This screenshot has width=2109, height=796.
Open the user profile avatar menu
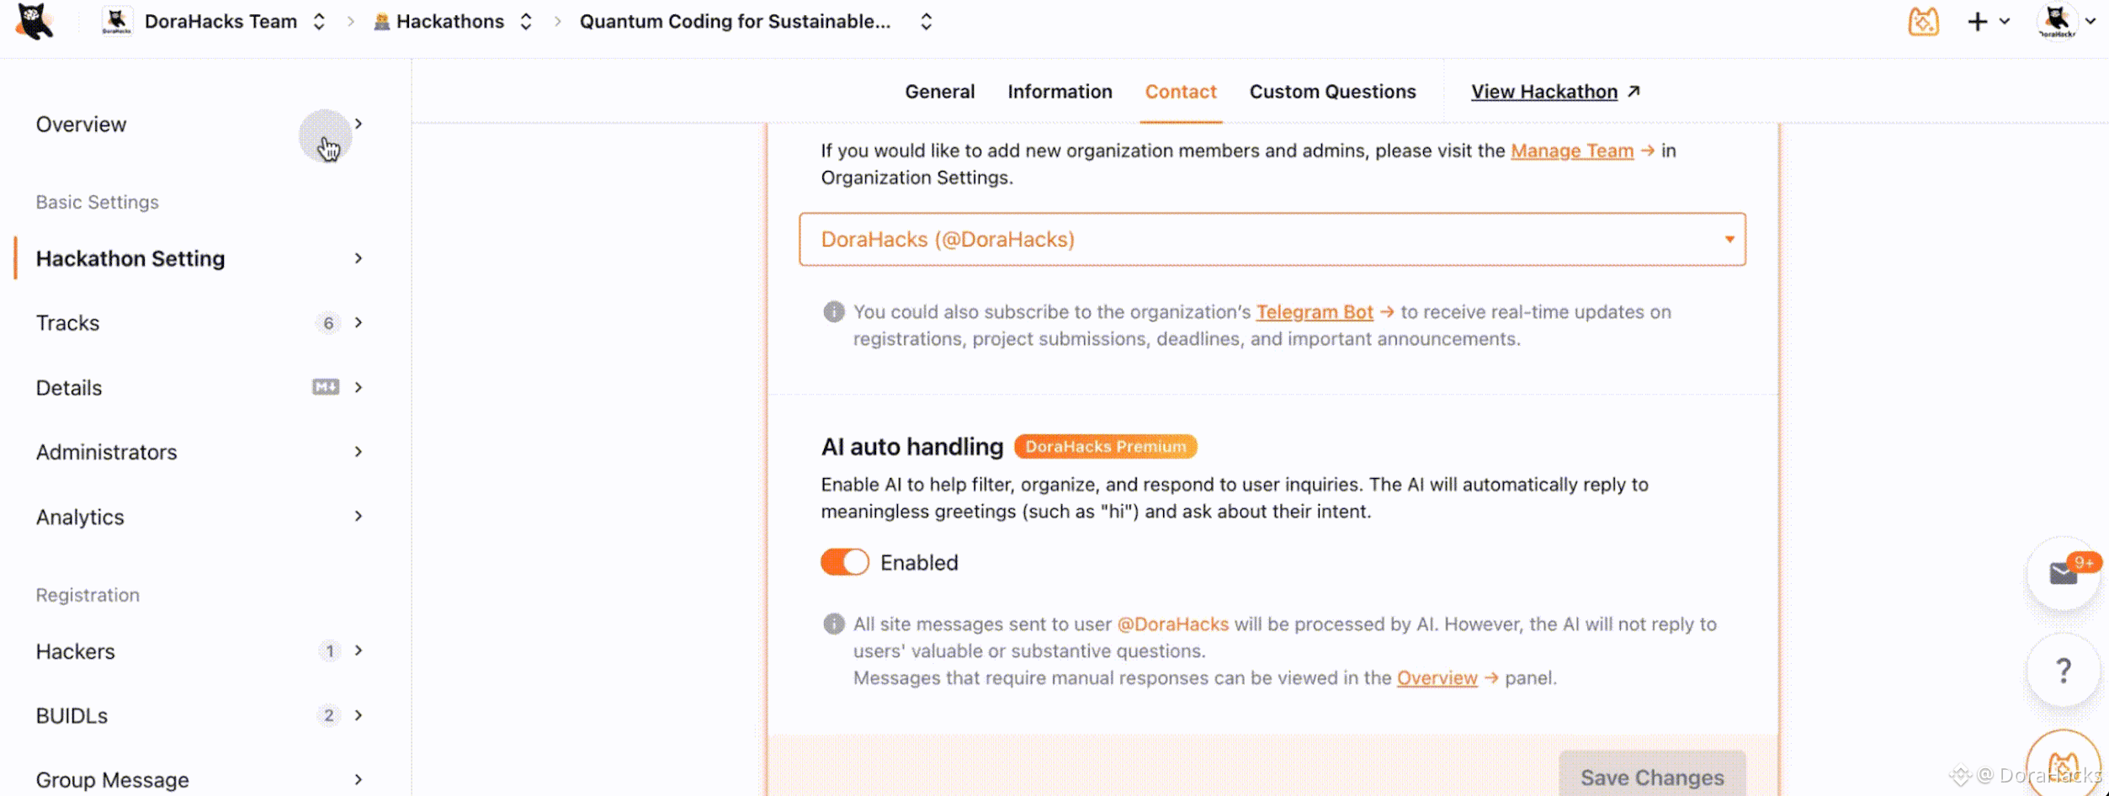point(2057,22)
